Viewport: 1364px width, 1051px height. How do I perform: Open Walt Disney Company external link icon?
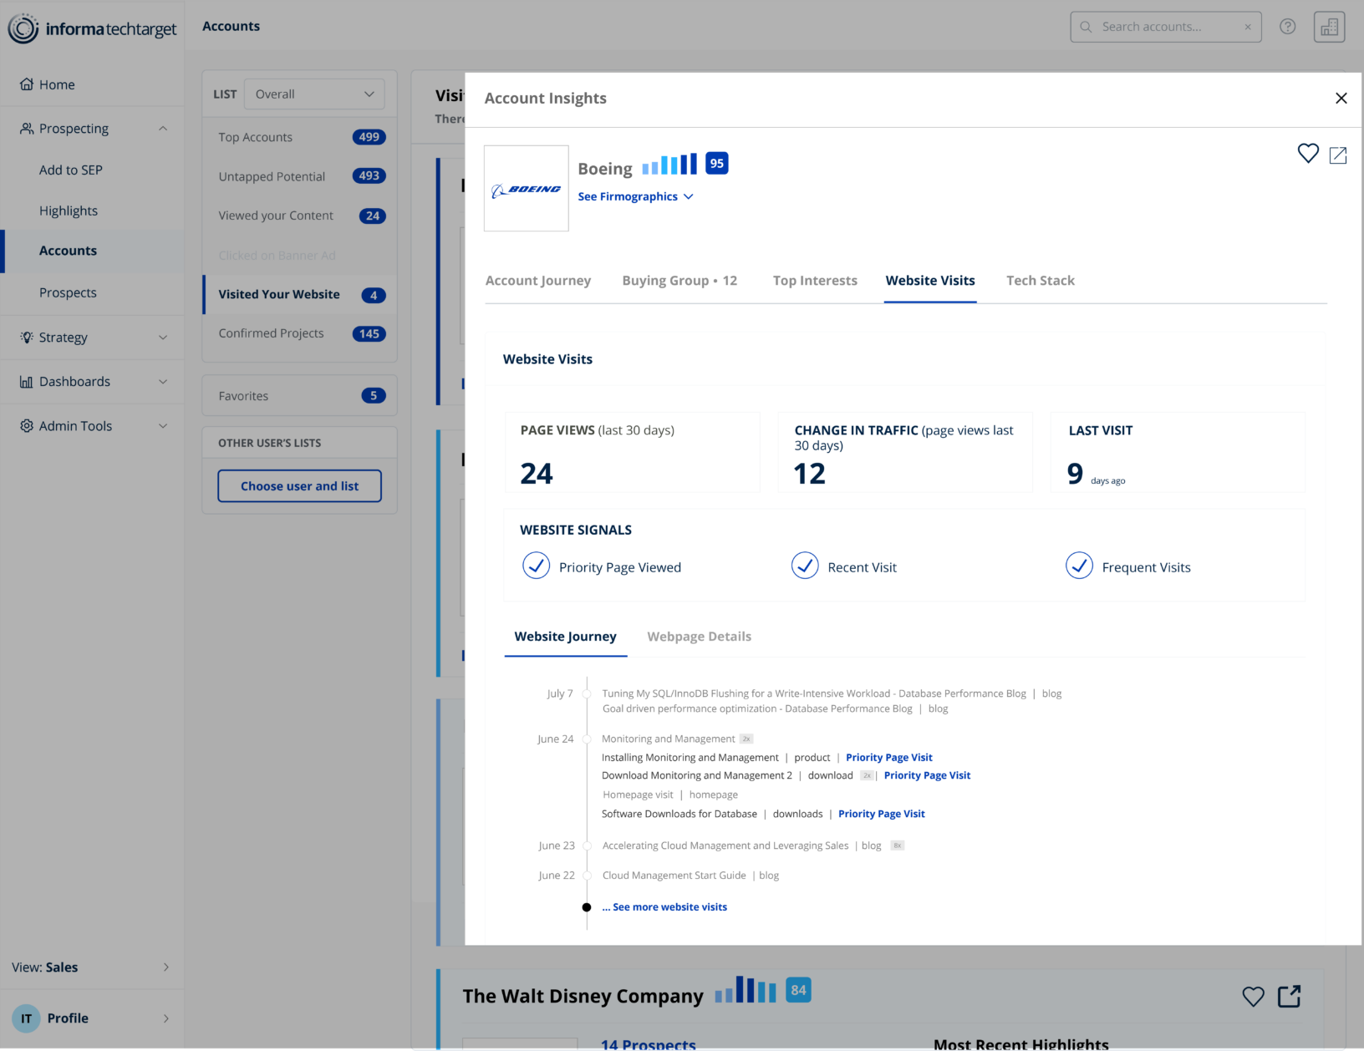(x=1290, y=996)
